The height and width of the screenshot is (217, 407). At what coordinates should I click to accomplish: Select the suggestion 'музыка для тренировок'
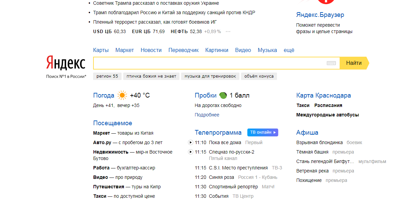tap(210, 76)
